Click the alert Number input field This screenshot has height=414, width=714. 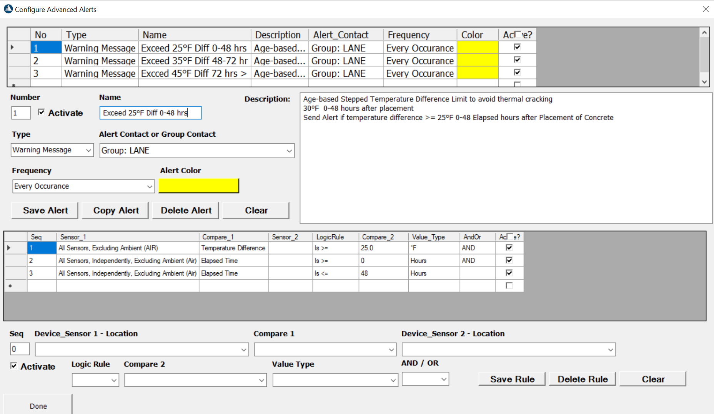coord(21,113)
